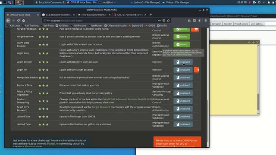Viewport: 276px width, 155px height.
Task: Open Firefox library icon
Action: pyautogui.click(x=189, y=21)
